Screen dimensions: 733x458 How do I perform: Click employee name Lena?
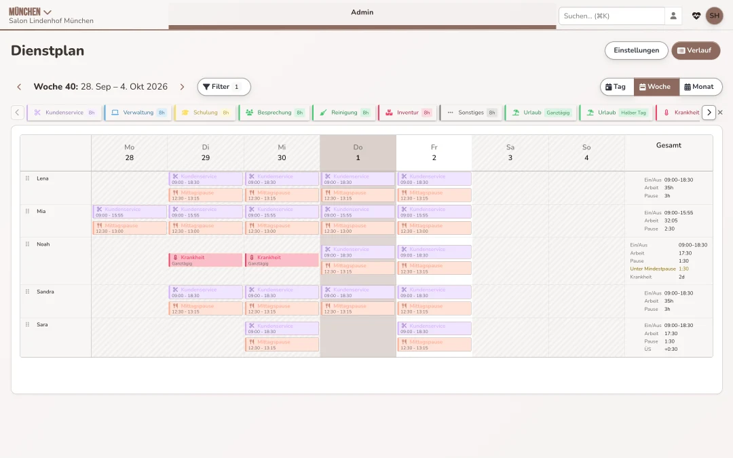click(43, 178)
